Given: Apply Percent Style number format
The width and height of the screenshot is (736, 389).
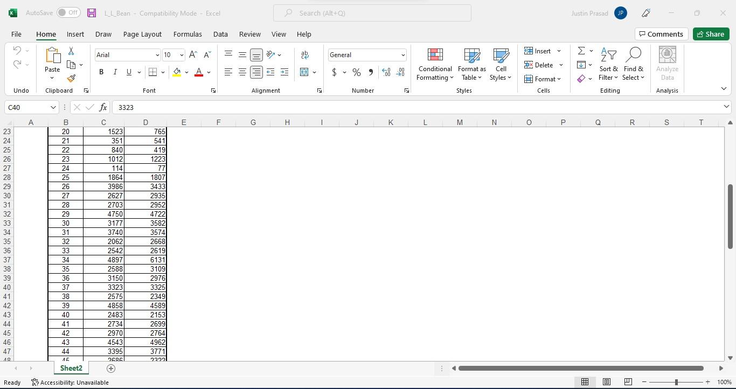Looking at the screenshot, I should point(356,72).
